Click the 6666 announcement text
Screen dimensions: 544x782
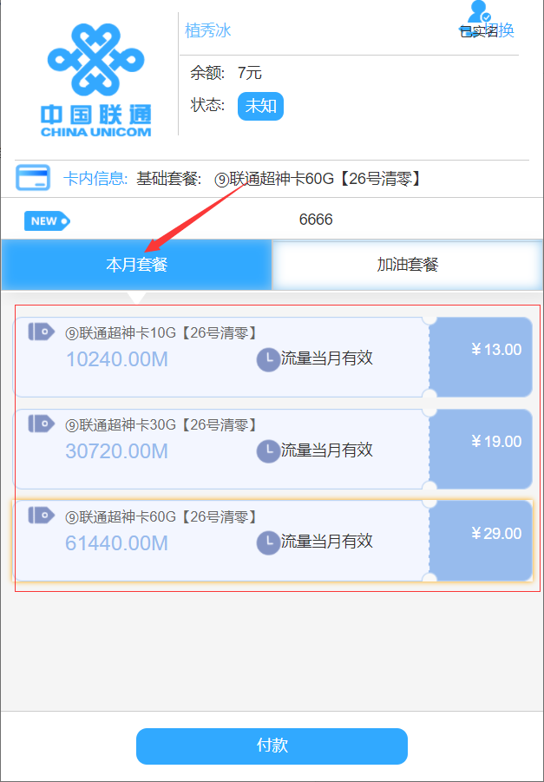316,220
